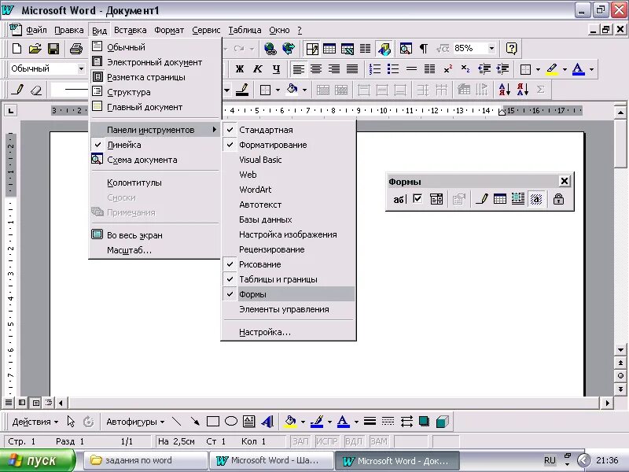Click the Insert Table icon
Image resolution: width=629 pixels, height=472 pixels.
[329, 49]
